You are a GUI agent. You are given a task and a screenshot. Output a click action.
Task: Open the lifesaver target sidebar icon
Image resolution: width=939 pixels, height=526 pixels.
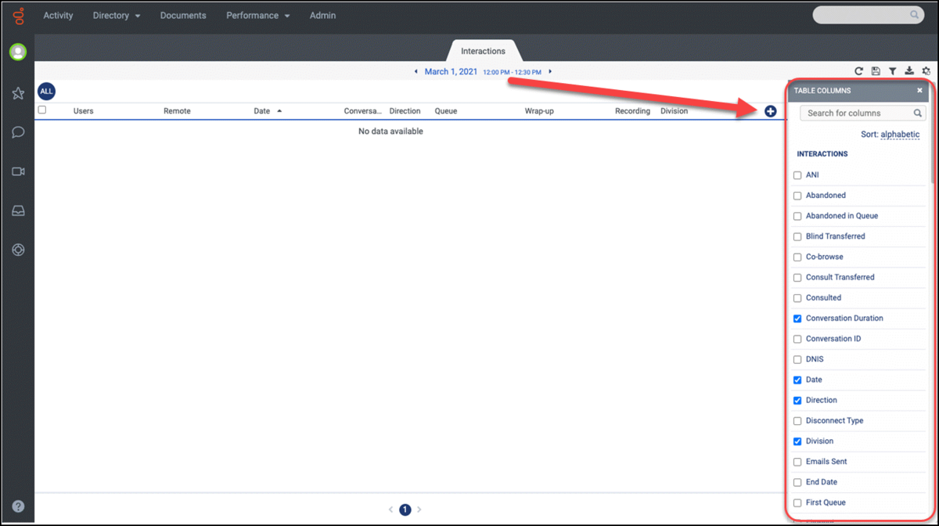pyautogui.click(x=18, y=250)
